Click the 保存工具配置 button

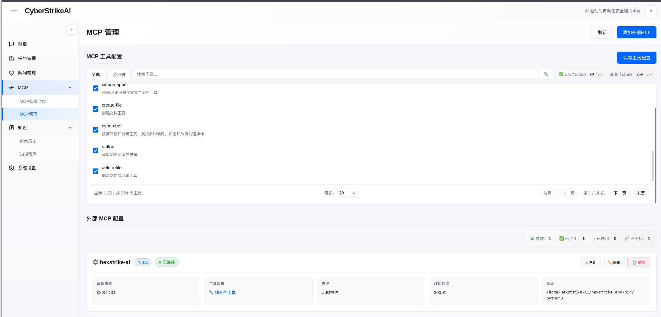pos(637,58)
